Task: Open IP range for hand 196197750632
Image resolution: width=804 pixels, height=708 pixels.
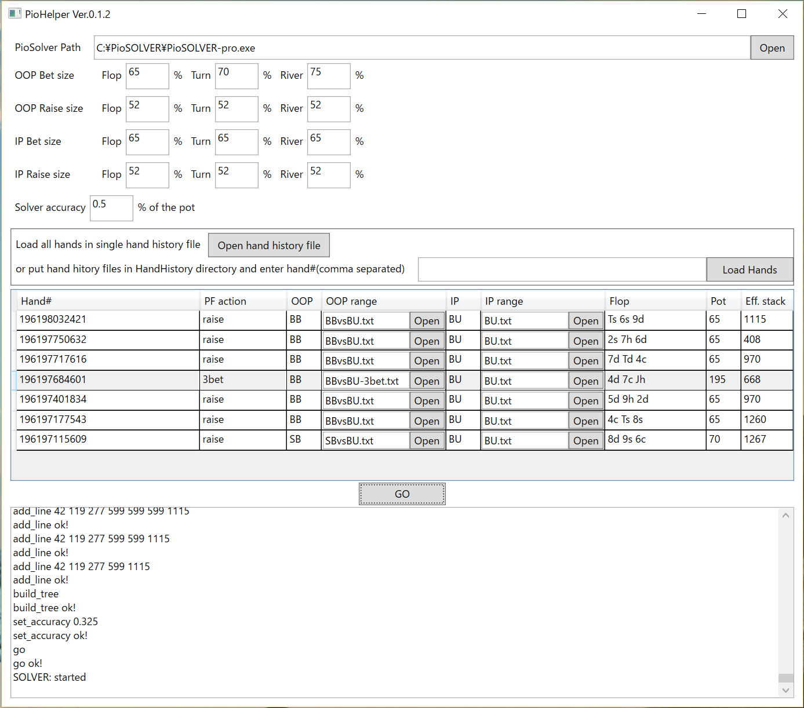Action: point(586,341)
